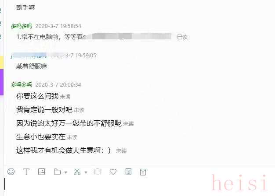Activate the scissors screenshot tool
The image size is (275, 196).
(77, 172)
